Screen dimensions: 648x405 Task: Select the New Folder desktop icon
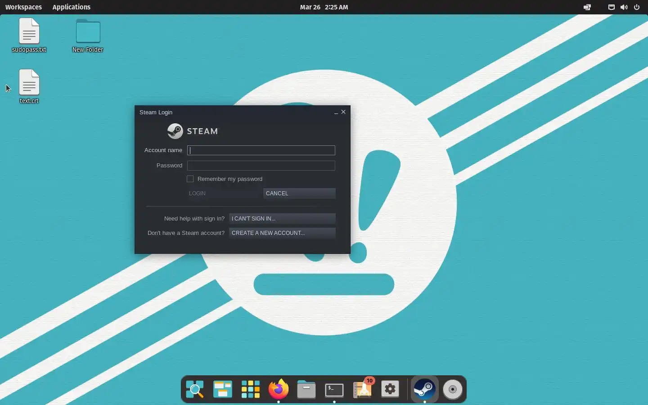click(x=88, y=36)
